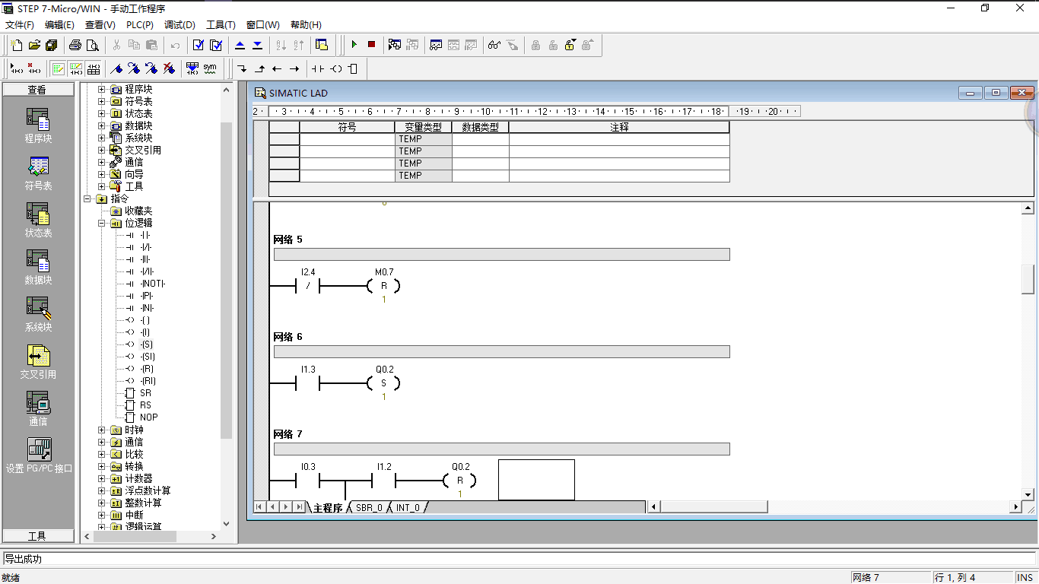Select the -(S) set coil instruction
The height and width of the screenshot is (584, 1039).
coord(146,344)
